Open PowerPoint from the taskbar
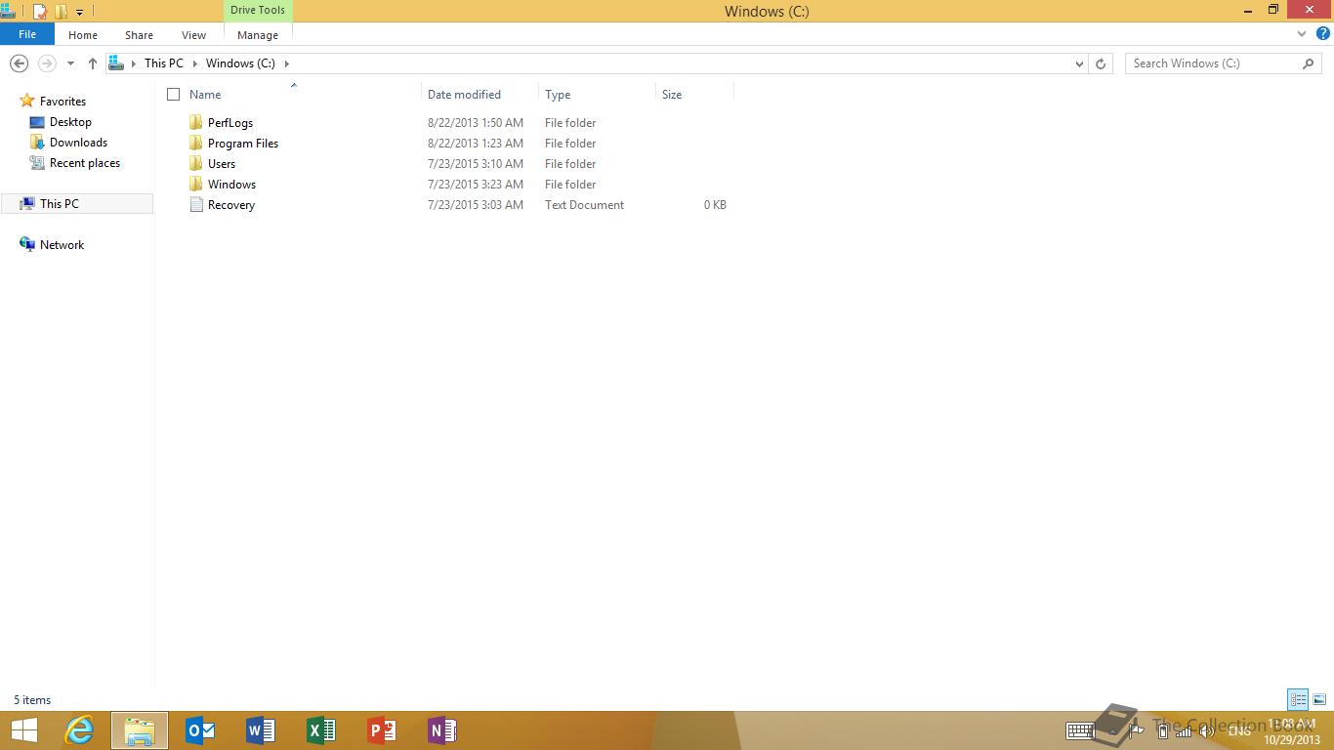Screen dimensions: 1334x750 coord(381,730)
